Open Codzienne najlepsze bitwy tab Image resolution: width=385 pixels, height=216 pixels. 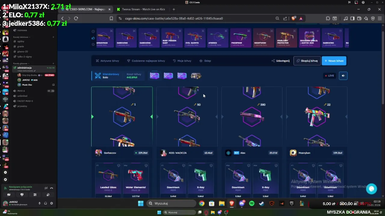146,61
